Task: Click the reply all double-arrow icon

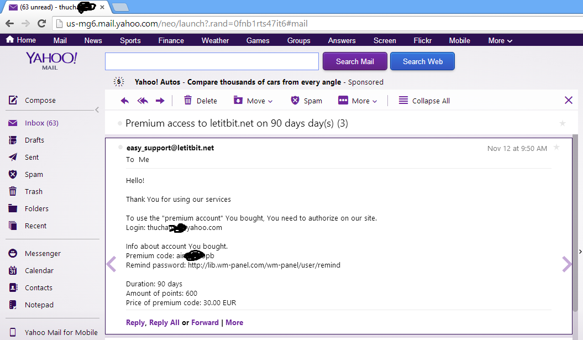Action: point(143,101)
